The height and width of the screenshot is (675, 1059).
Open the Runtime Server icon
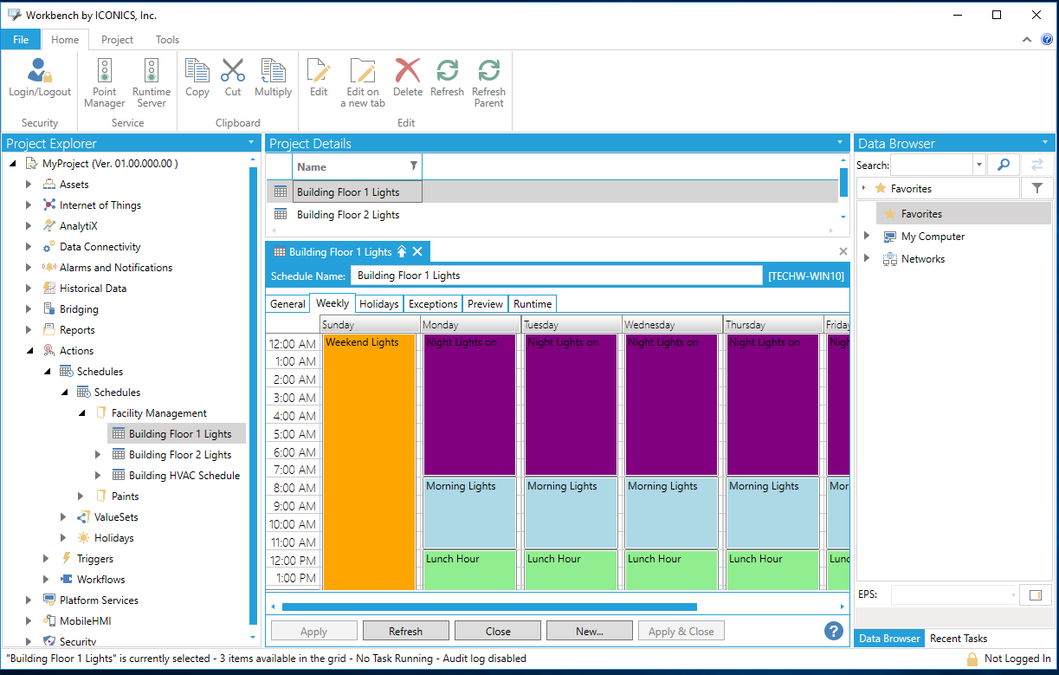pyautogui.click(x=152, y=82)
